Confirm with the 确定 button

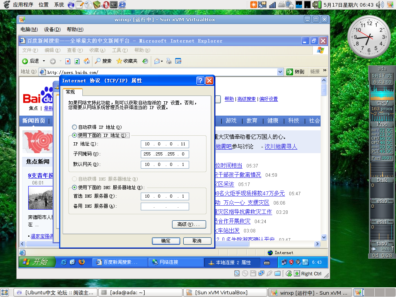(x=166, y=241)
